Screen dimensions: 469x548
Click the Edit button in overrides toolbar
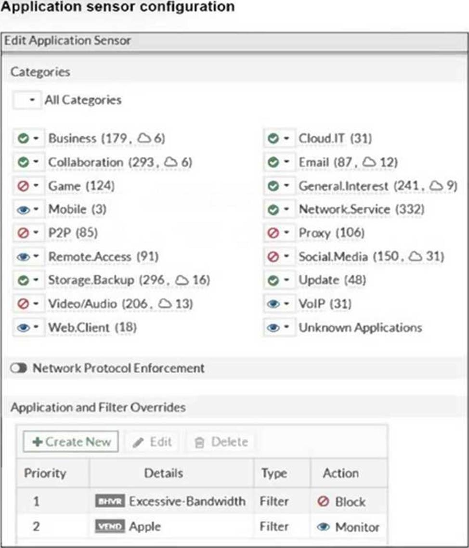(153, 442)
